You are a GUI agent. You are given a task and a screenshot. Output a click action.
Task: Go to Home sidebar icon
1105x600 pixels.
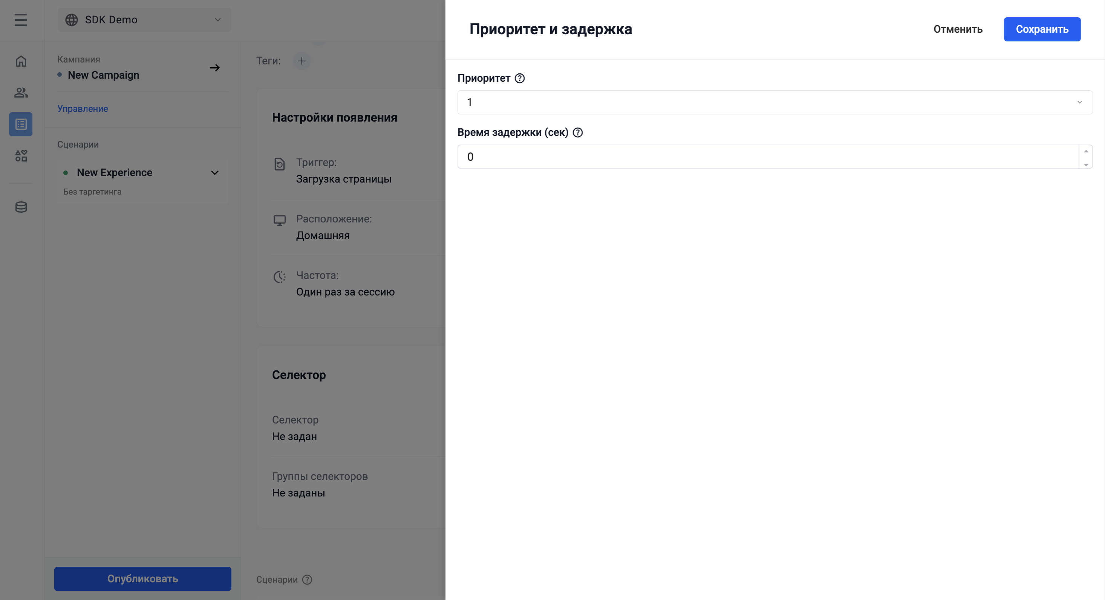tap(21, 61)
